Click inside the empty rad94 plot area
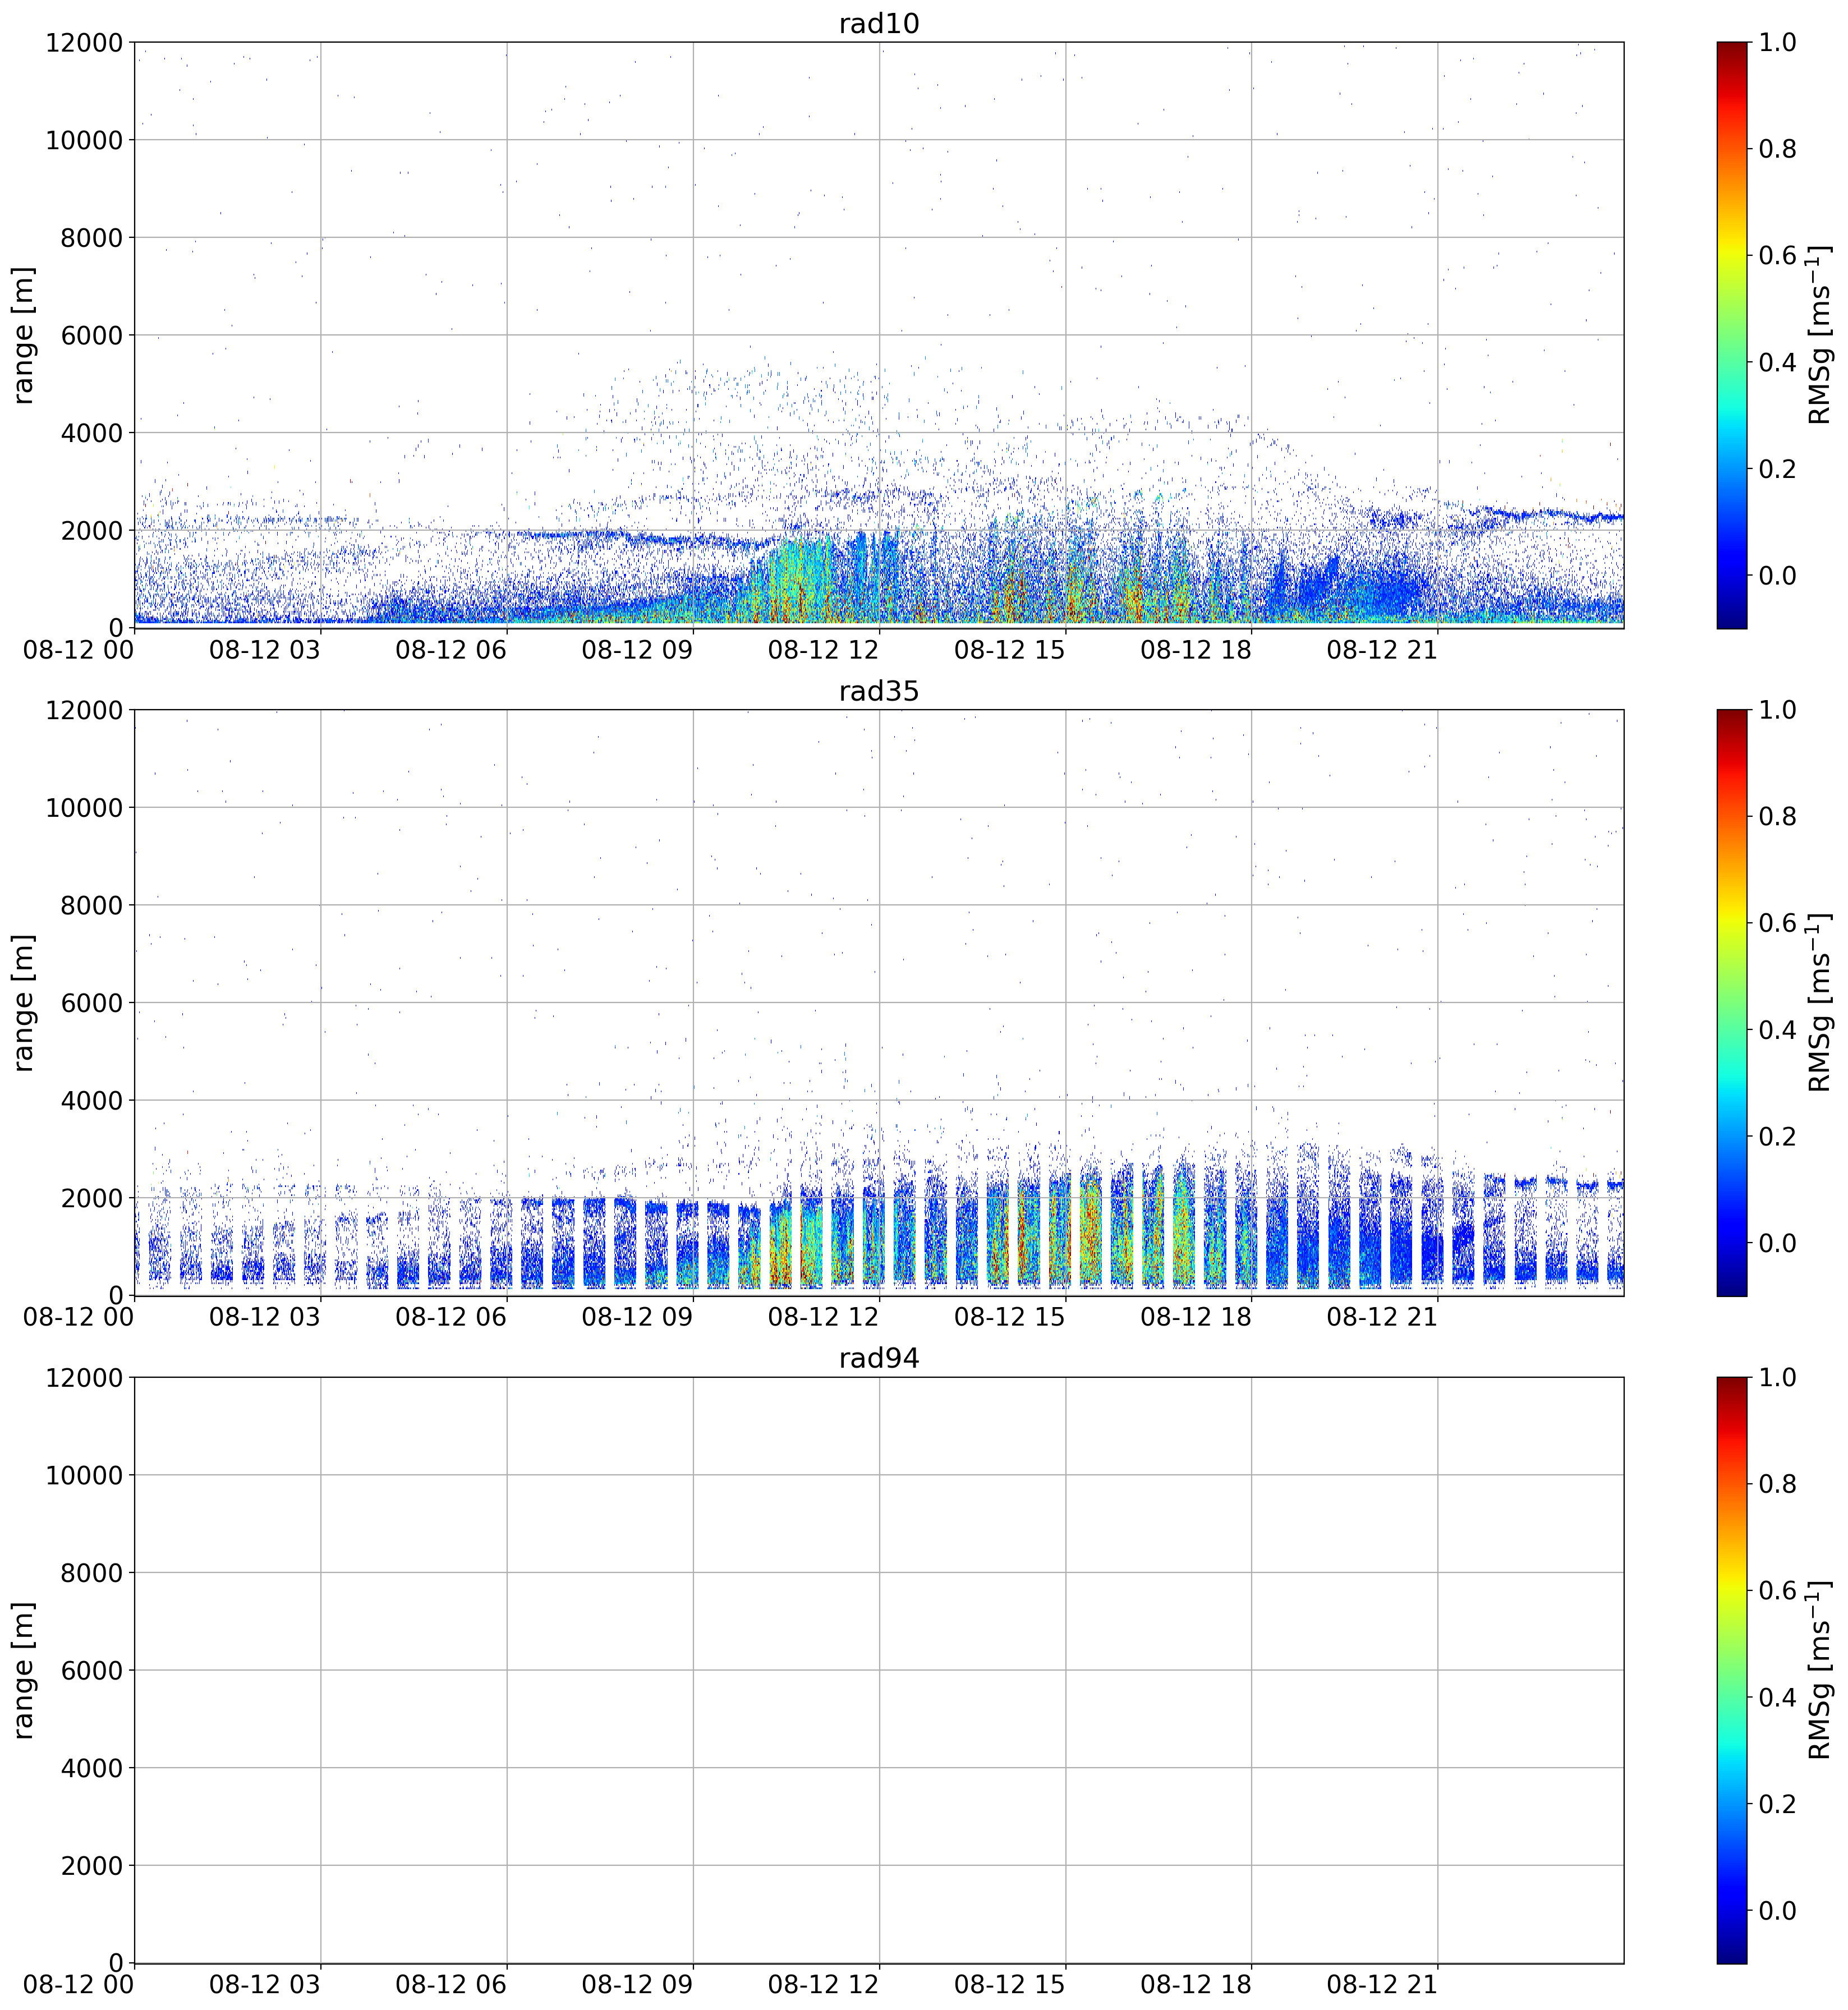Screen dimensions: 1848x2010 (879, 1670)
